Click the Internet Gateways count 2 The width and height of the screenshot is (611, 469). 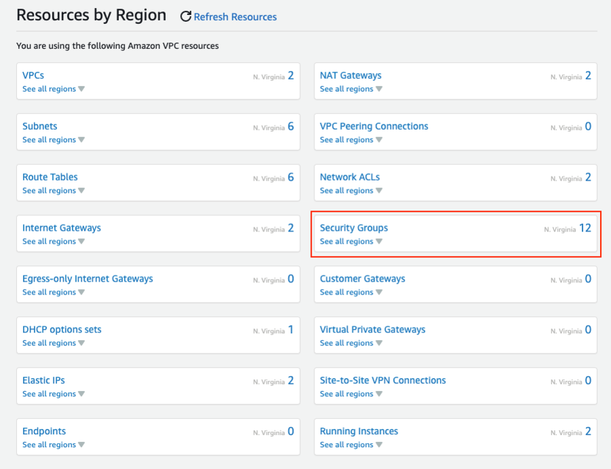291,228
